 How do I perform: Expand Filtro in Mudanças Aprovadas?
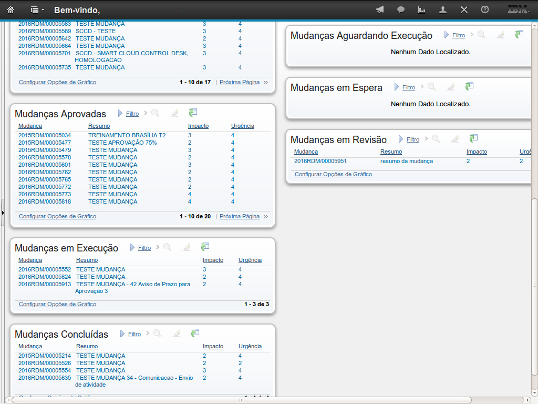point(132,114)
